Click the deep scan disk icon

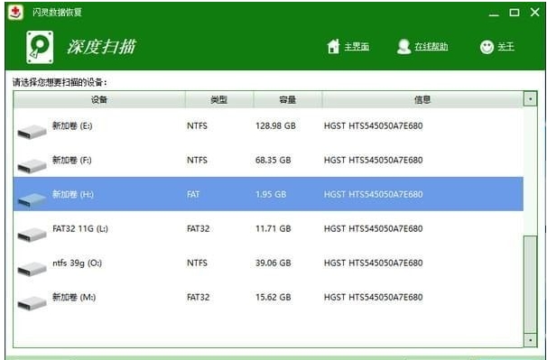tap(40, 47)
